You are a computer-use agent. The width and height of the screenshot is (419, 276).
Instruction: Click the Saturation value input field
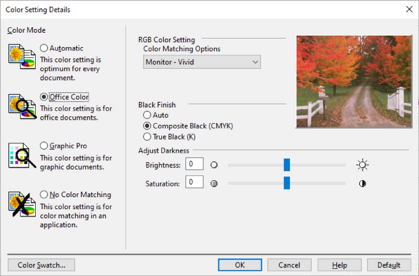pos(194,182)
